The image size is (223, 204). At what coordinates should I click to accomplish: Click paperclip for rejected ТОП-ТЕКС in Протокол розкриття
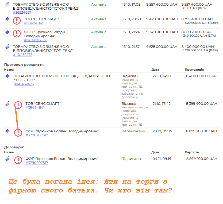pos(7,76)
